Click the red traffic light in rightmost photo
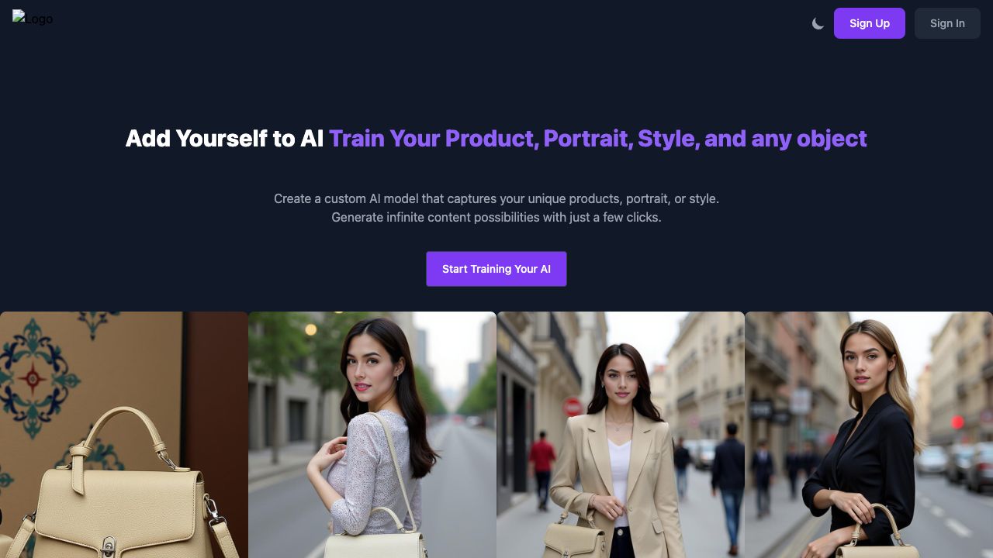Screen dimensions: 993x558 (957, 422)
